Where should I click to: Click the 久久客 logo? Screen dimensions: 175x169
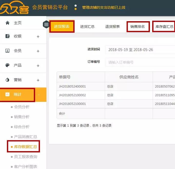[x=14, y=8]
